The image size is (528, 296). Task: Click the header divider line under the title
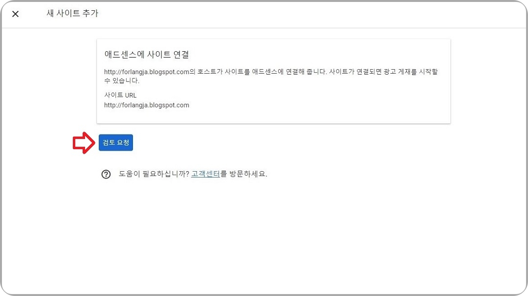point(264,28)
